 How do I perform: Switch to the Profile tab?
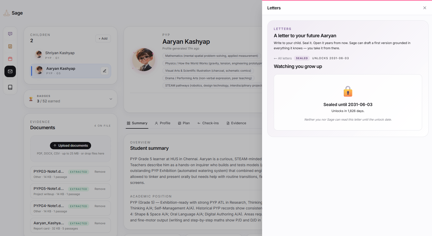(163, 123)
